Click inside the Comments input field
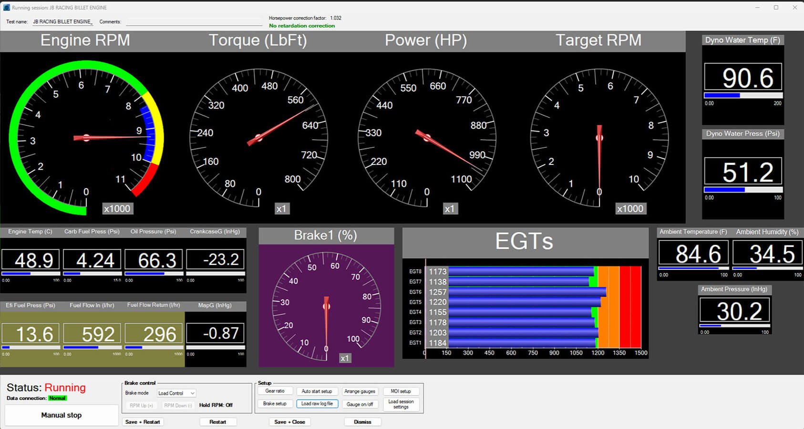Screen dimensions: 804x429 194,21
